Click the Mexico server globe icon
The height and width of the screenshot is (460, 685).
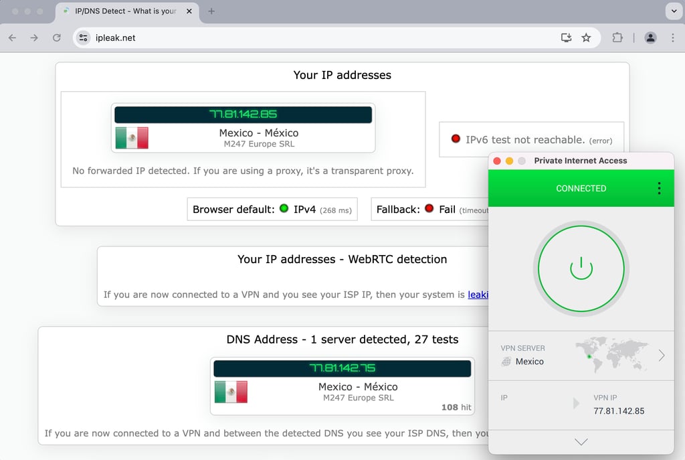(x=506, y=362)
